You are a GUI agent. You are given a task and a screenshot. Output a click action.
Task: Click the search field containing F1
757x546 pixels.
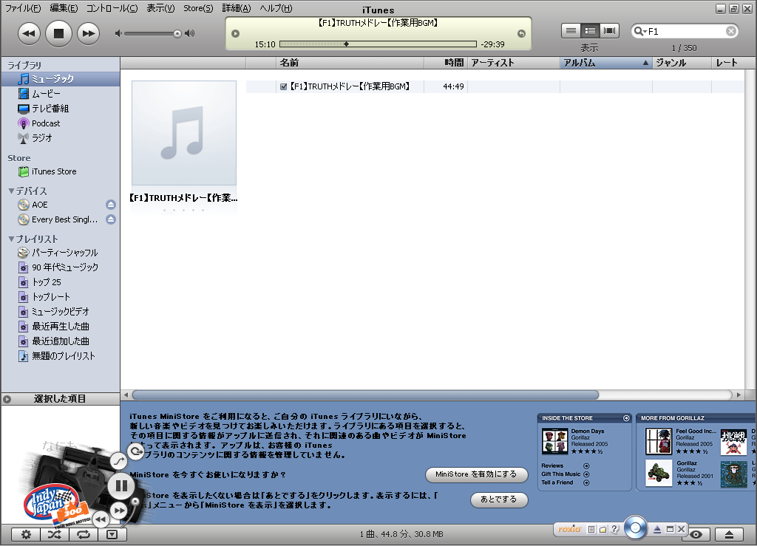click(685, 31)
